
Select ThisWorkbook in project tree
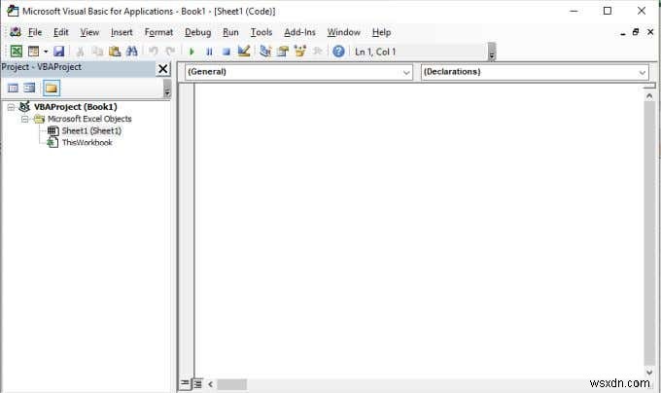click(87, 143)
